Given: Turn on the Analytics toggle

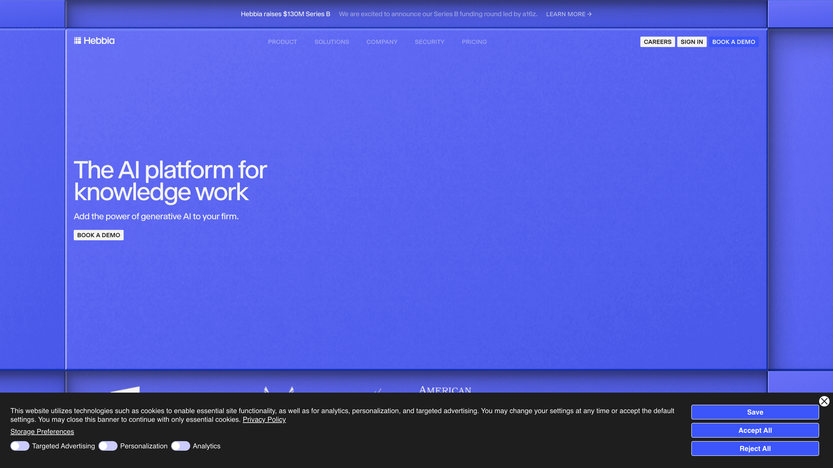Looking at the screenshot, I should point(180,446).
